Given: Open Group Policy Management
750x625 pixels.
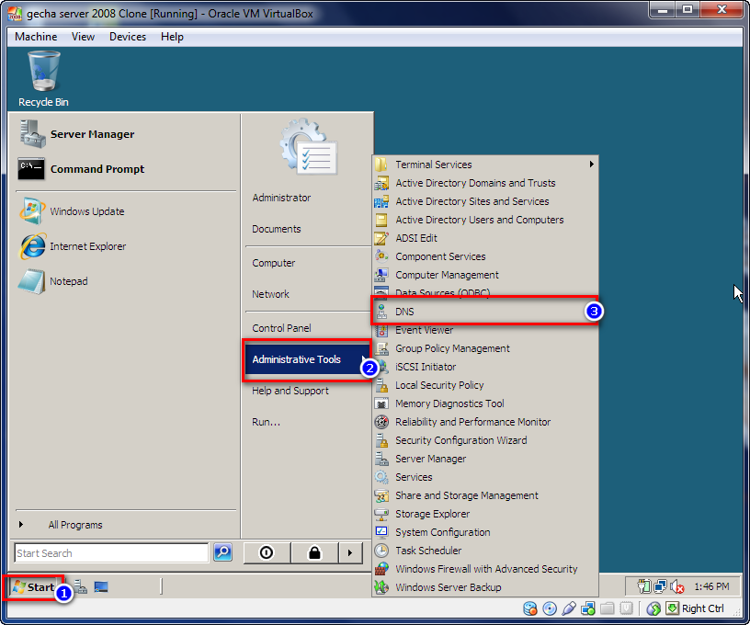Looking at the screenshot, I should 485,348.
